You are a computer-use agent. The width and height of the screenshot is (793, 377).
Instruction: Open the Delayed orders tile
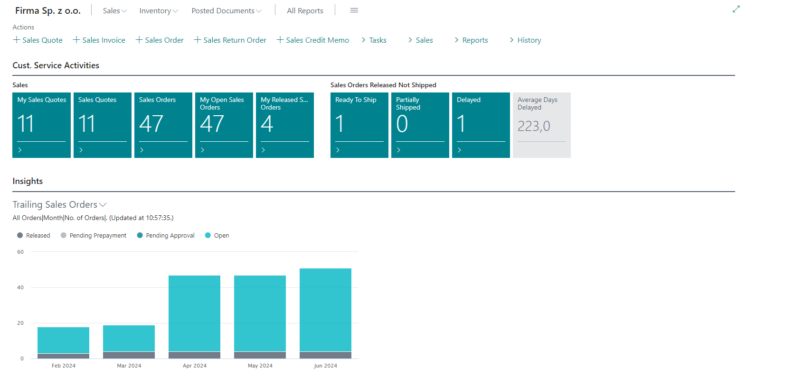pos(481,125)
